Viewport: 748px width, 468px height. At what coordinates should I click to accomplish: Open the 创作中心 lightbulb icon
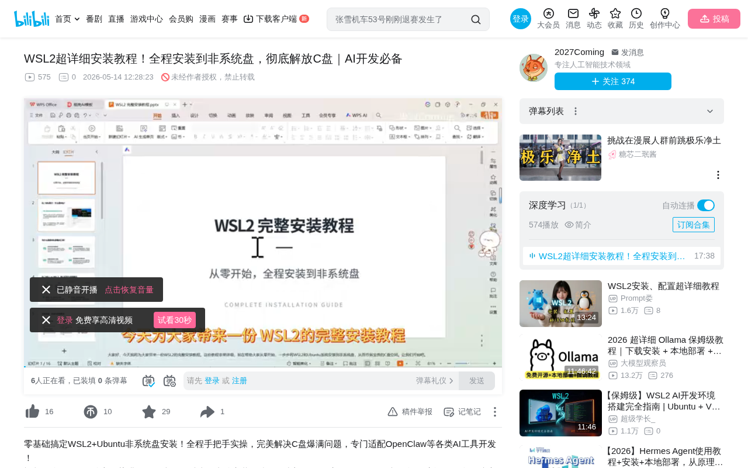[x=665, y=19]
